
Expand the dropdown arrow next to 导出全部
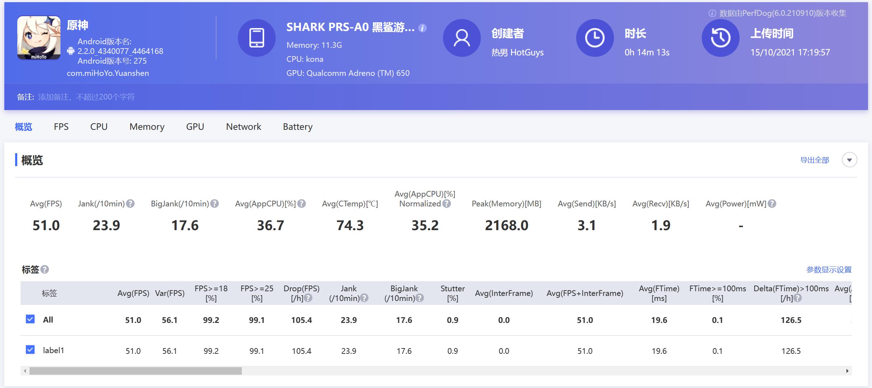pos(849,160)
